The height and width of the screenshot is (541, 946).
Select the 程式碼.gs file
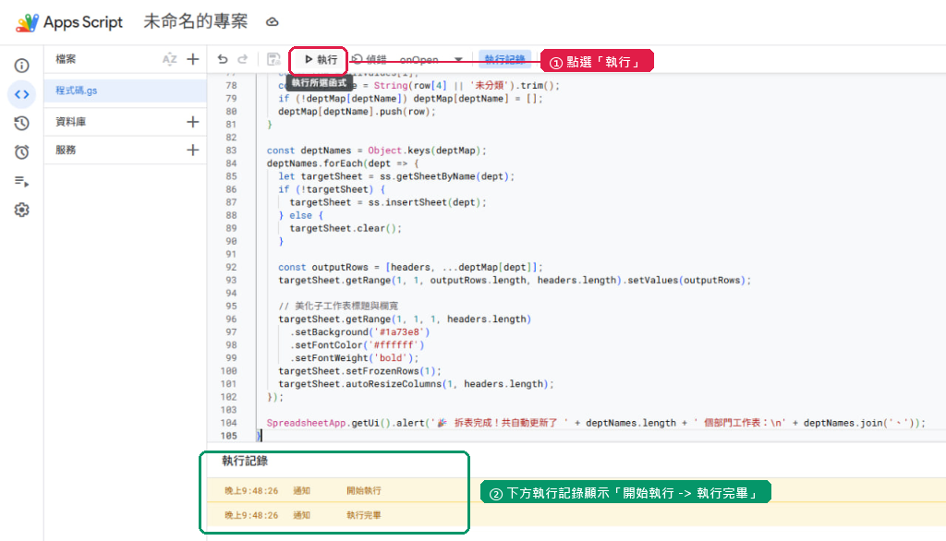(x=126, y=90)
